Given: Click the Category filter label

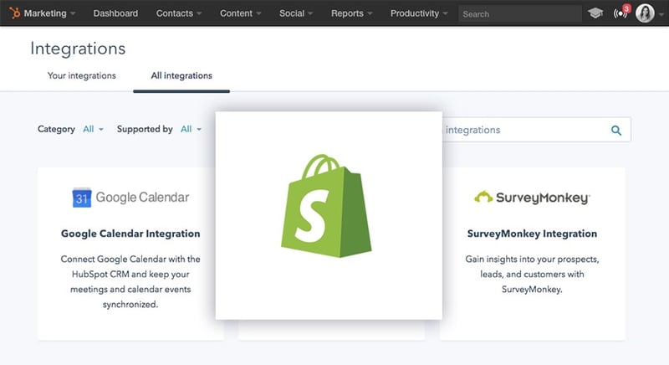Looking at the screenshot, I should 56,129.
